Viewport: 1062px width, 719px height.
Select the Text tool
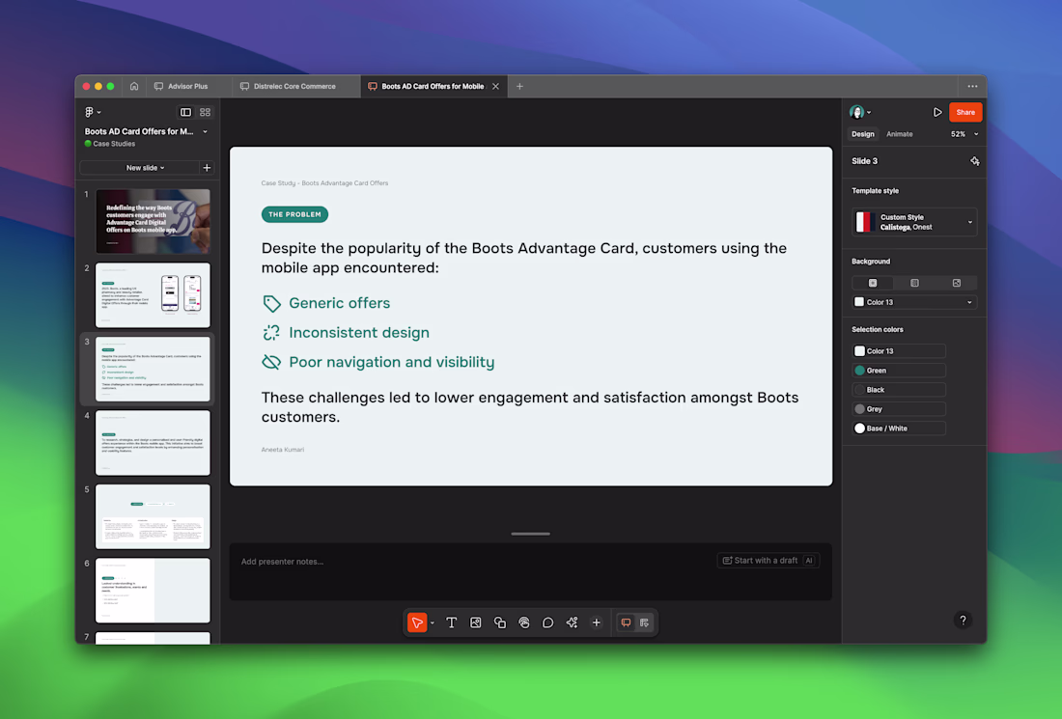click(x=451, y=622)
